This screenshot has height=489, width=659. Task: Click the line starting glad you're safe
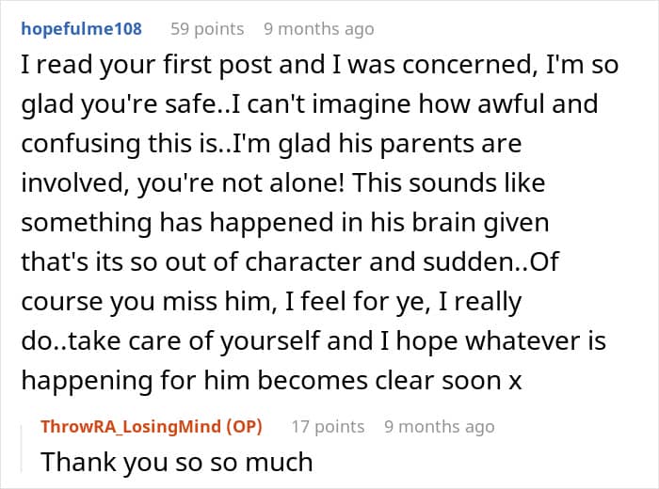pos(310,104)
